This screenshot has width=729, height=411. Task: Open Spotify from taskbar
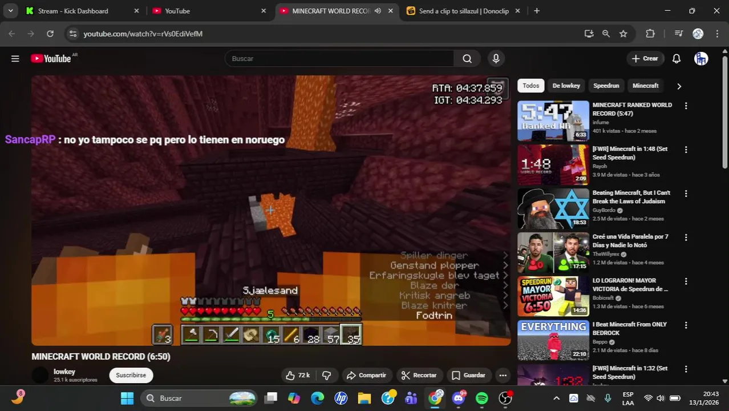482,398
